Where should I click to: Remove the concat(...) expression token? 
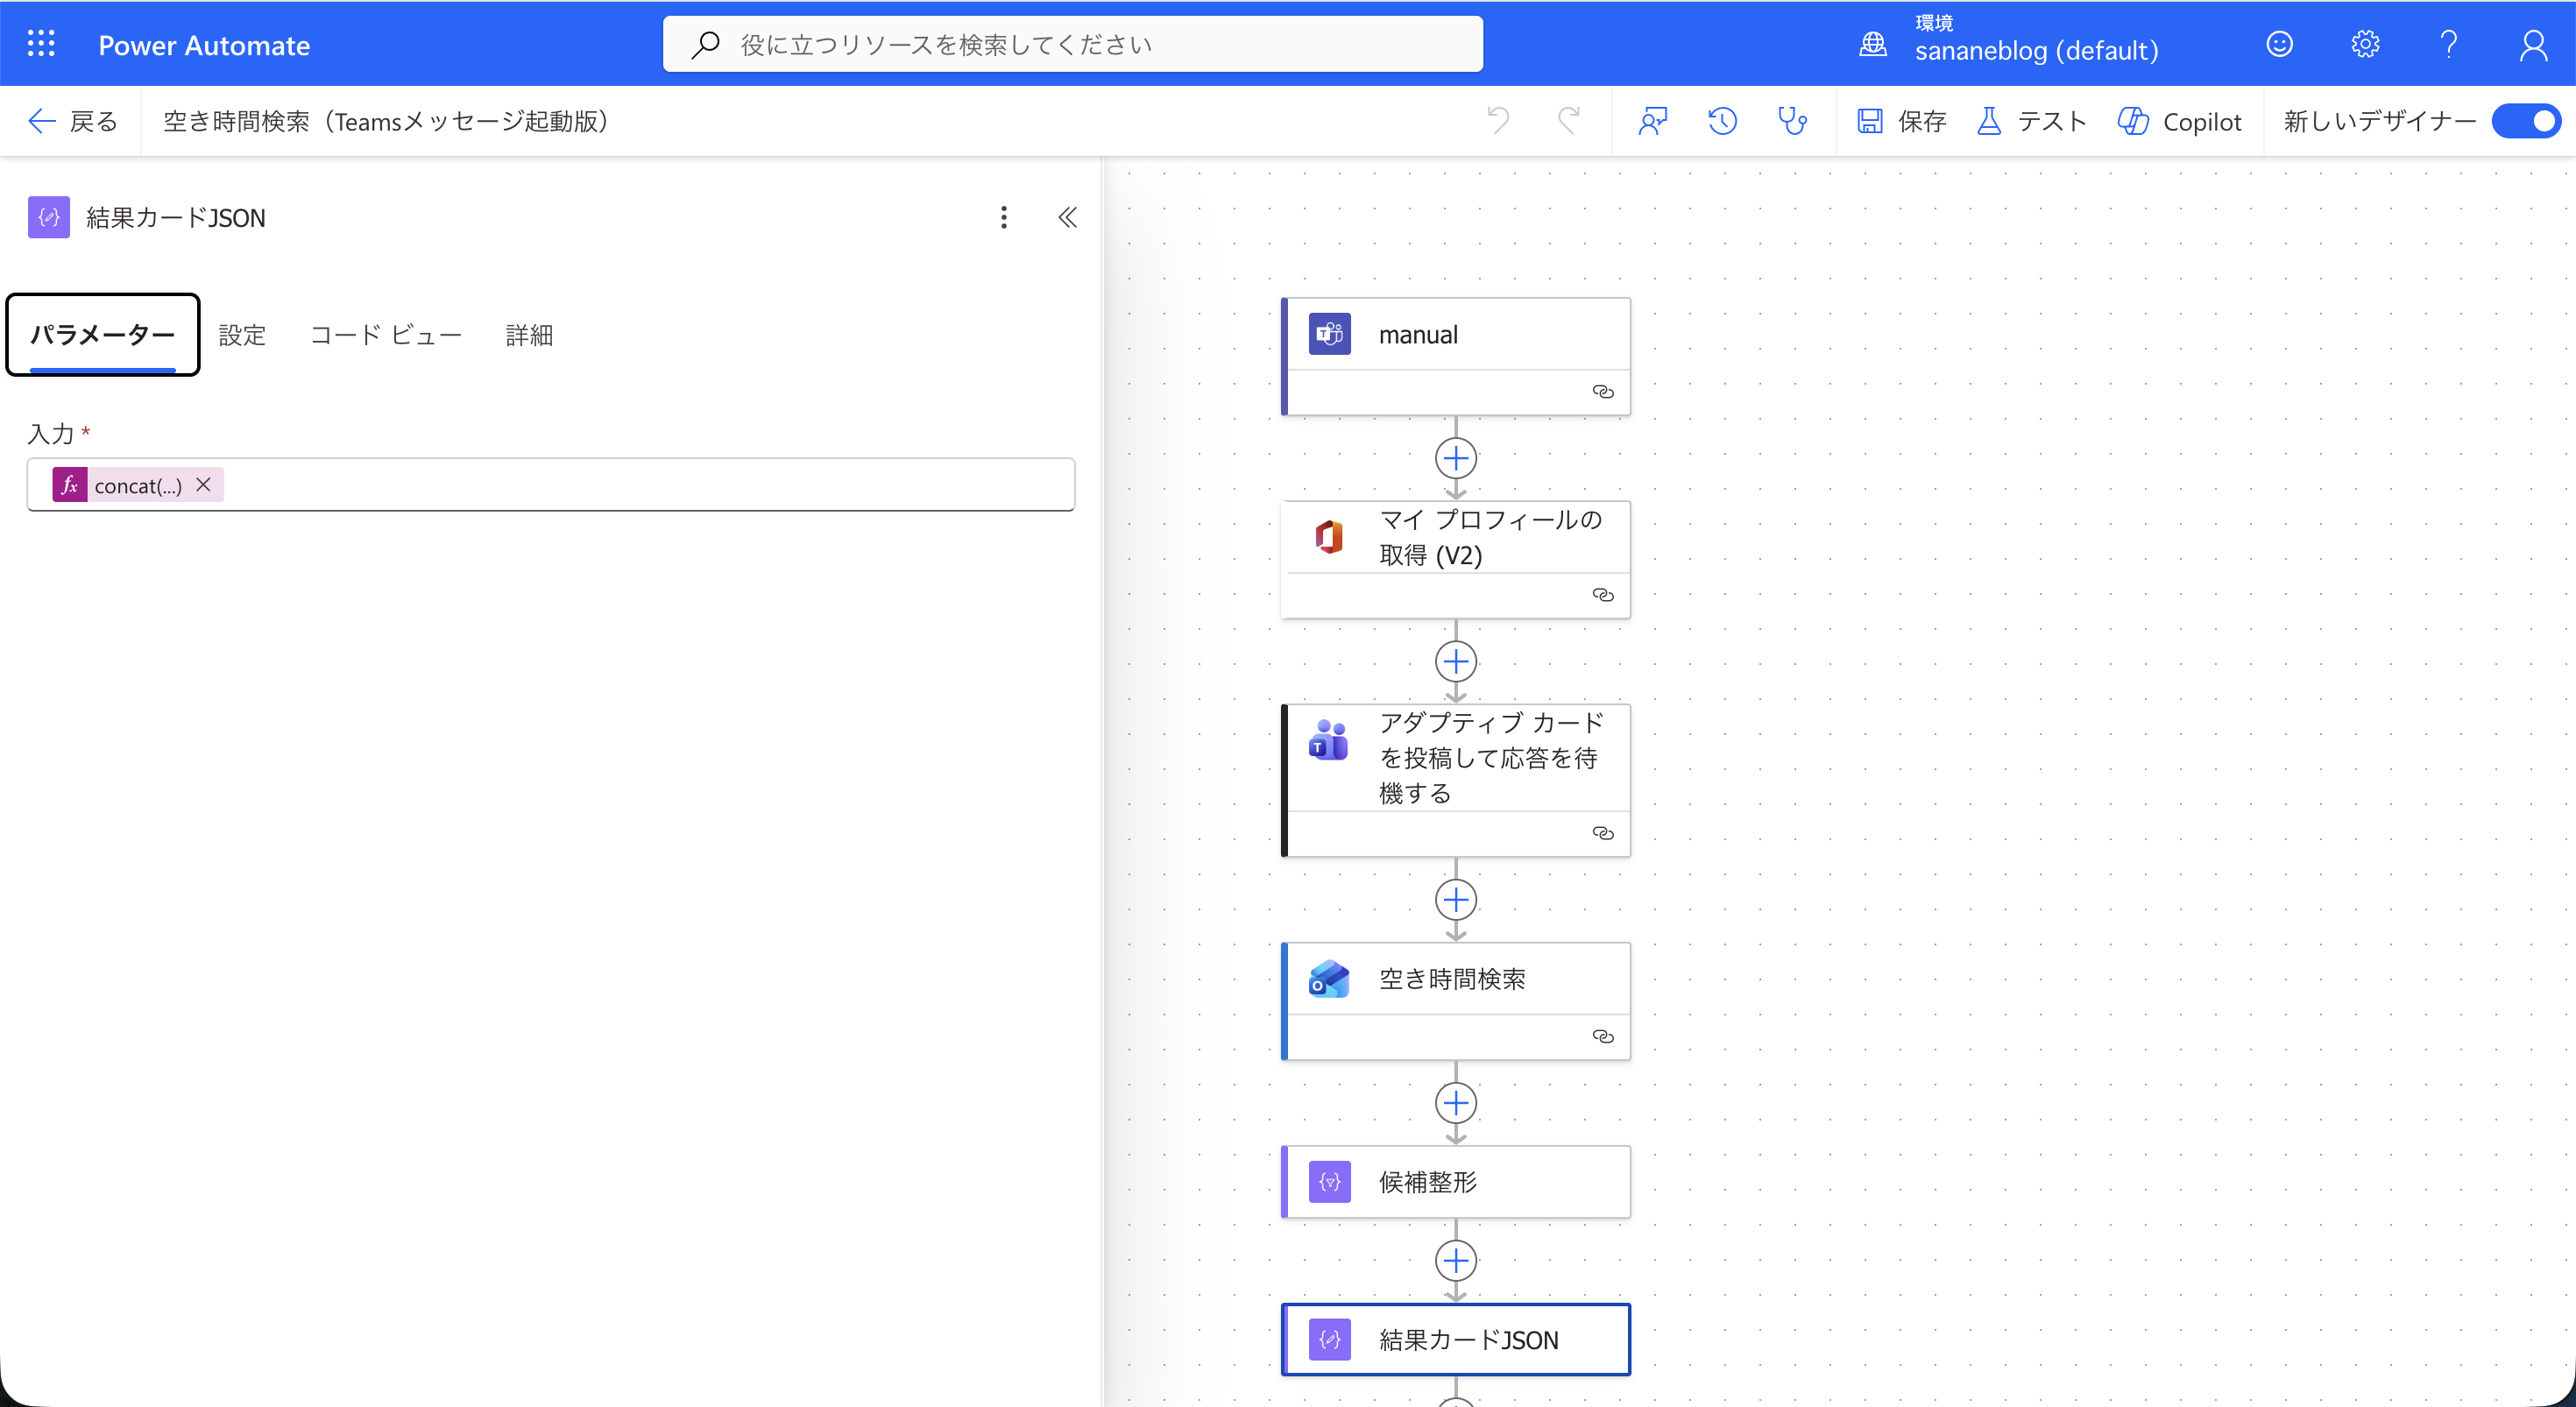coord(204,484)
